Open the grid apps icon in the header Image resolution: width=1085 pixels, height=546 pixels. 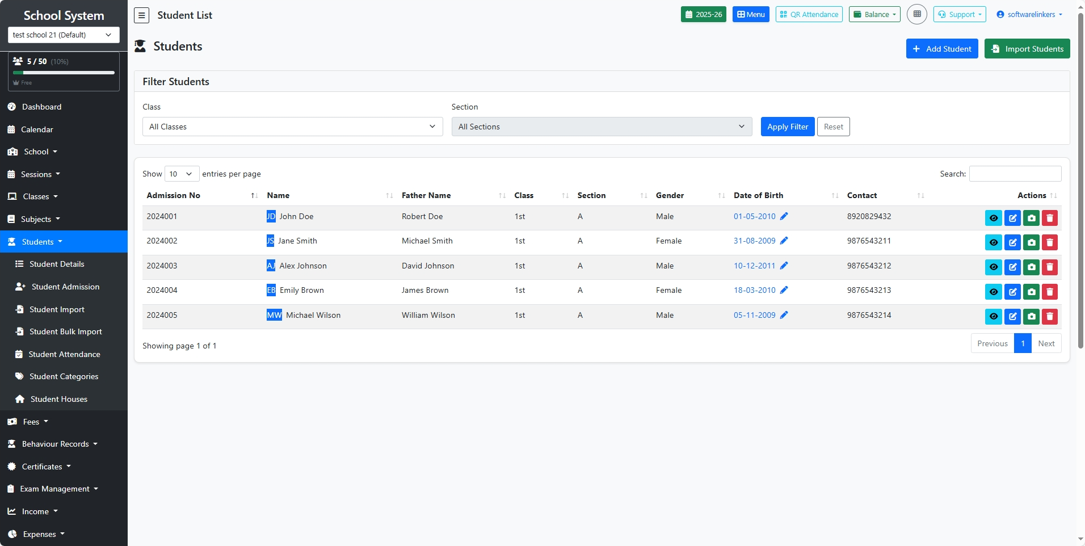tap(916, 14)
